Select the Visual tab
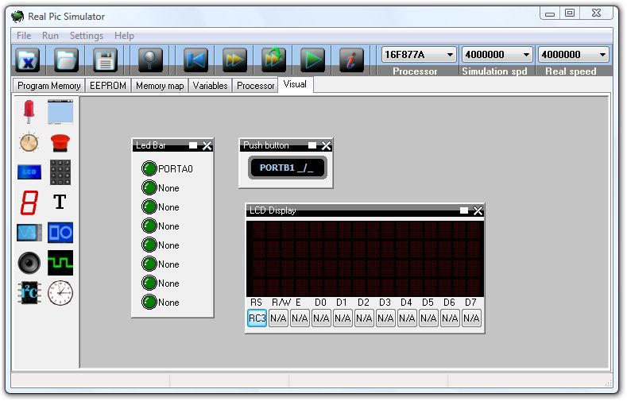Screen dimensions: 627x401 (295, 84)
